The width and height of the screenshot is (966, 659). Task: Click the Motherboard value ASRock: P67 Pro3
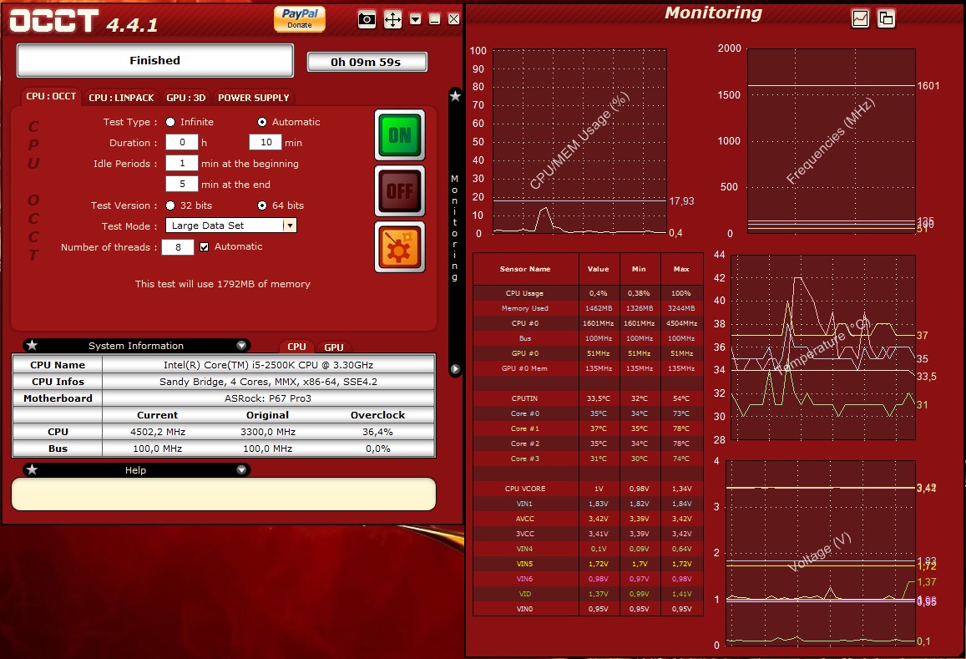click(x=268, y=398)
